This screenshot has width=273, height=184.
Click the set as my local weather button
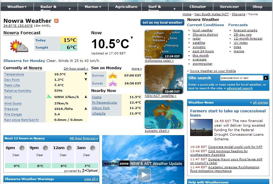pos(162,22)
